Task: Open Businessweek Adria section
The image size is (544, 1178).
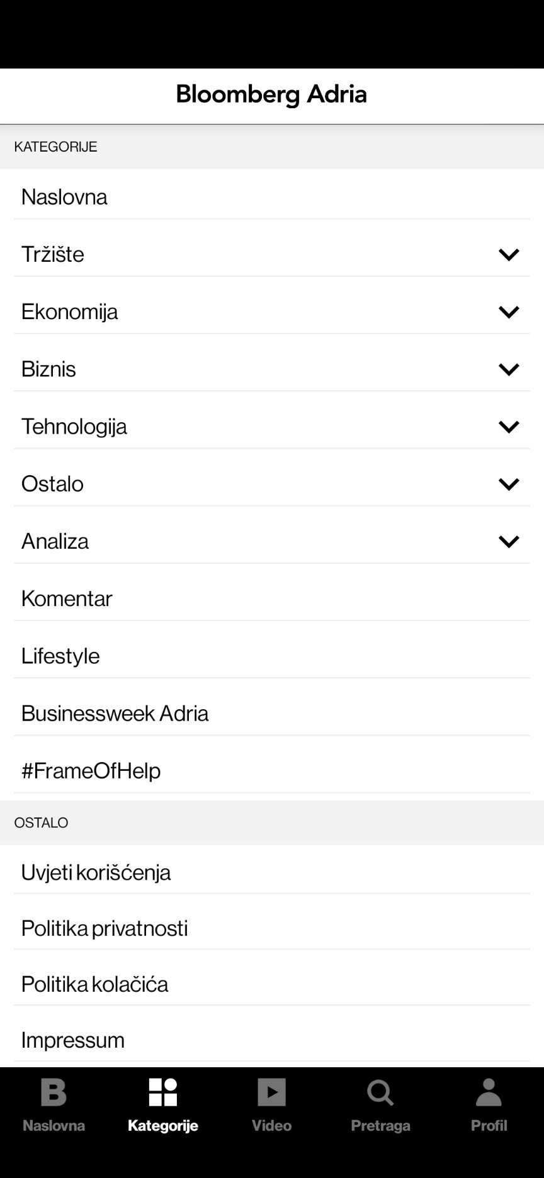Action: (x=272, y=713)
